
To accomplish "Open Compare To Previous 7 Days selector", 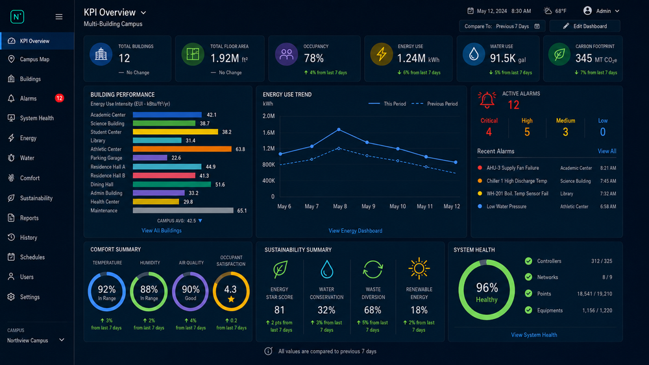I will [x=502, y=26].
